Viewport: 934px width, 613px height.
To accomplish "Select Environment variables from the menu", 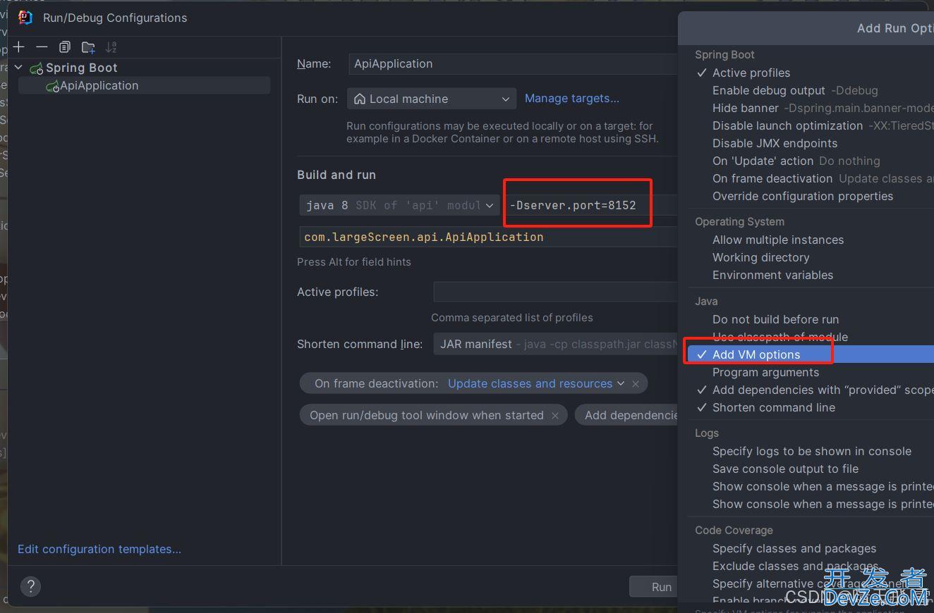I will pyautogui.click(x=772, y=275).
